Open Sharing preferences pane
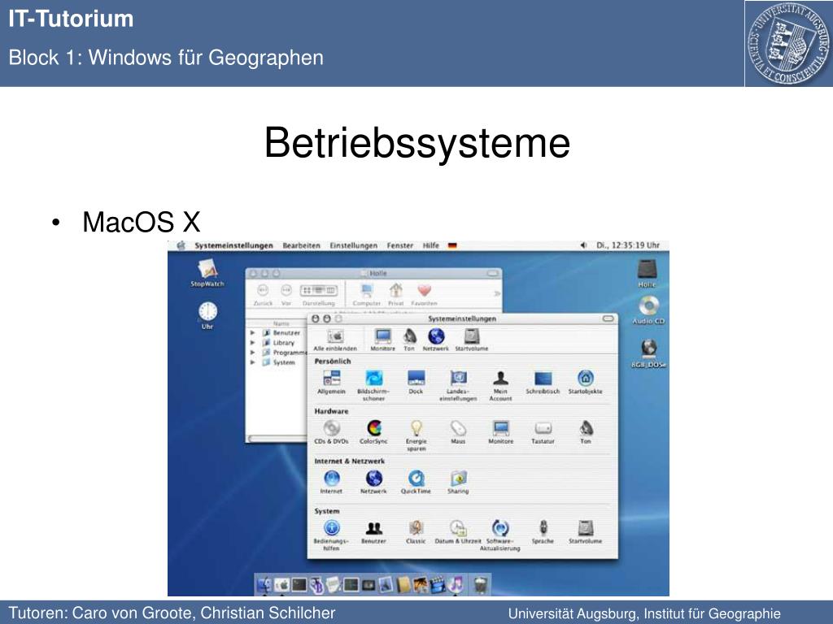 458,483
